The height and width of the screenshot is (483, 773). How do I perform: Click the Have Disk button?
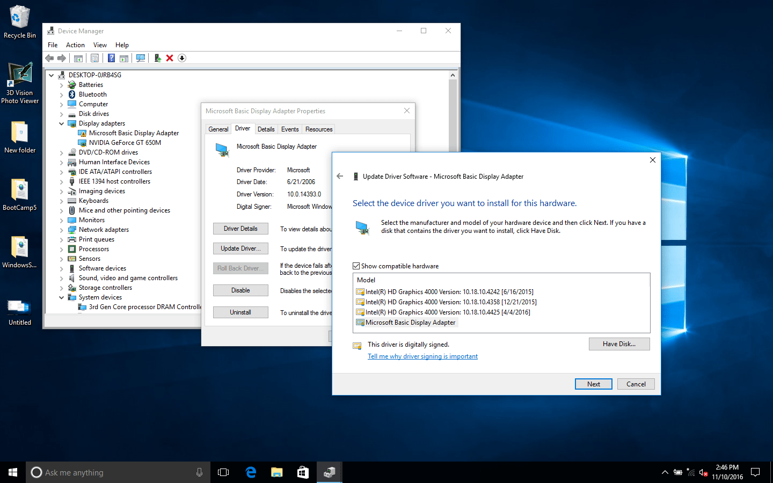tap(619, 343)
